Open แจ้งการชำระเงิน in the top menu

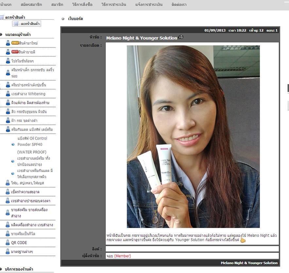[149, 5]
